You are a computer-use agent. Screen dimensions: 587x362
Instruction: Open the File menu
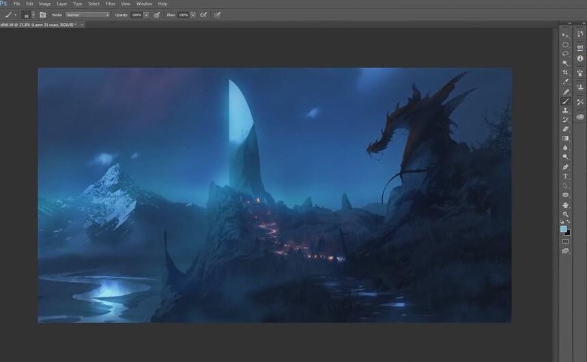tap(17, 3)
